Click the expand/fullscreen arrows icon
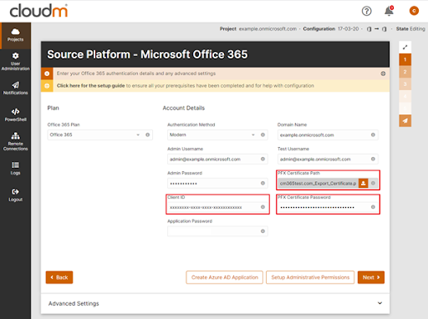Image resolution: width=428 pixels, height=319 pixels. pyautogui.click(x=405, y=47)
